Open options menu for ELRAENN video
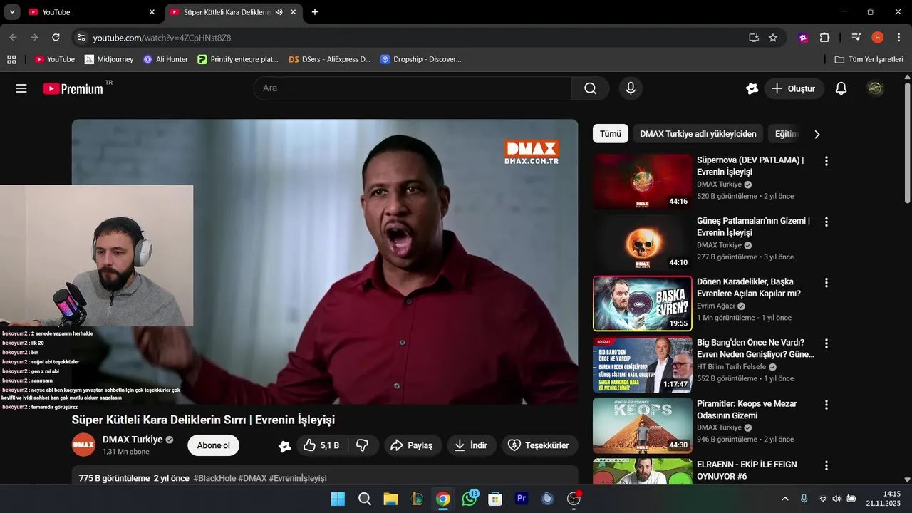Image resolution: width=912 pixels, height=513 pixels. 826,465
